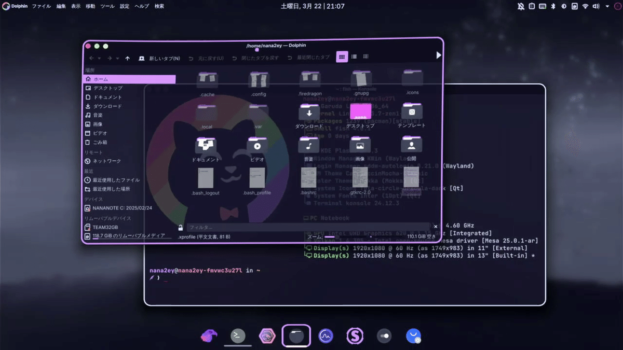623x350 pixels.
Task: Click the up arrow to parent folder
Action: pyautogui.click(x=128, y=58)
